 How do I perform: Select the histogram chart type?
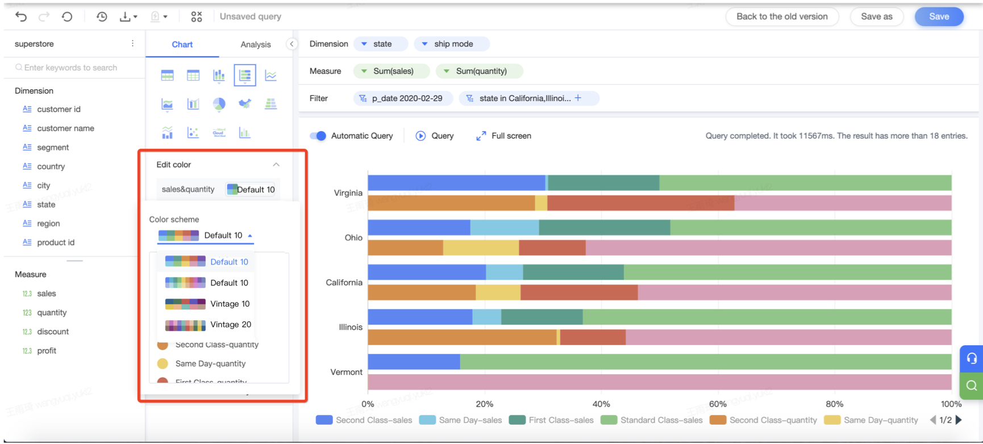(245, 133)
